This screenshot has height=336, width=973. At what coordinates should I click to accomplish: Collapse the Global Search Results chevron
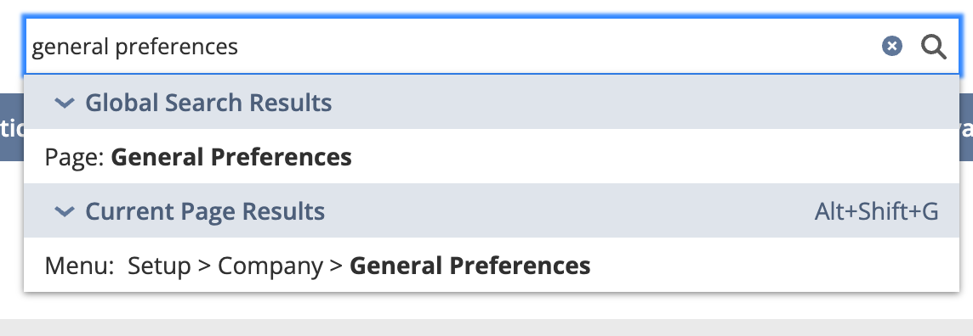point(65,103)
